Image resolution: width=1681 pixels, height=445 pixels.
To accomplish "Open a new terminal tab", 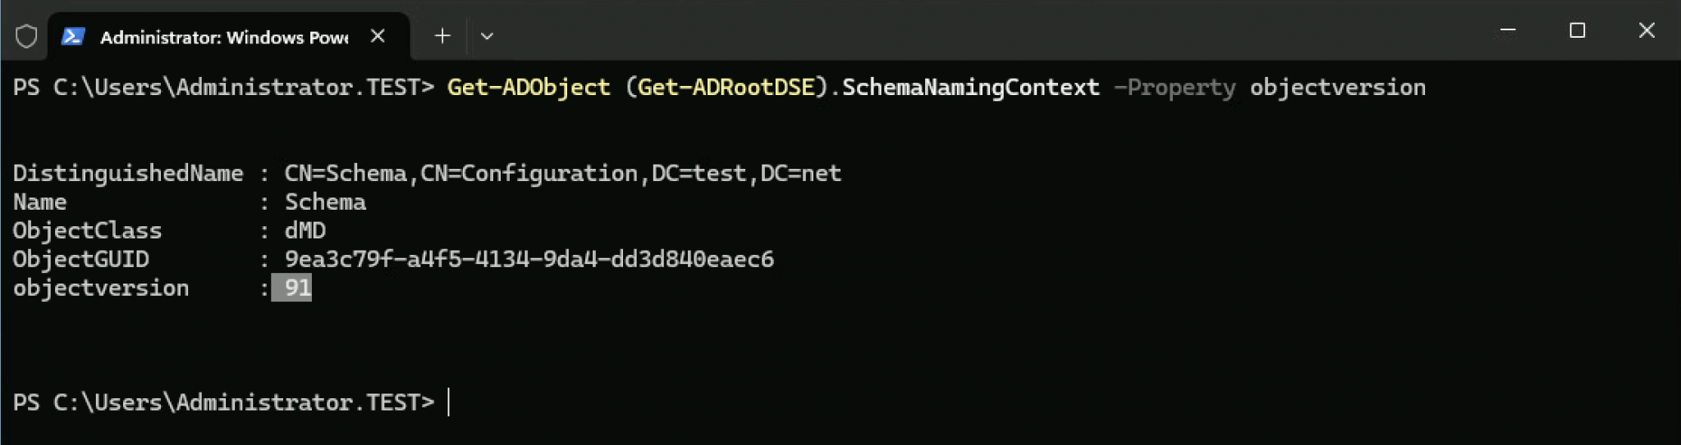I will pos(442,36).
